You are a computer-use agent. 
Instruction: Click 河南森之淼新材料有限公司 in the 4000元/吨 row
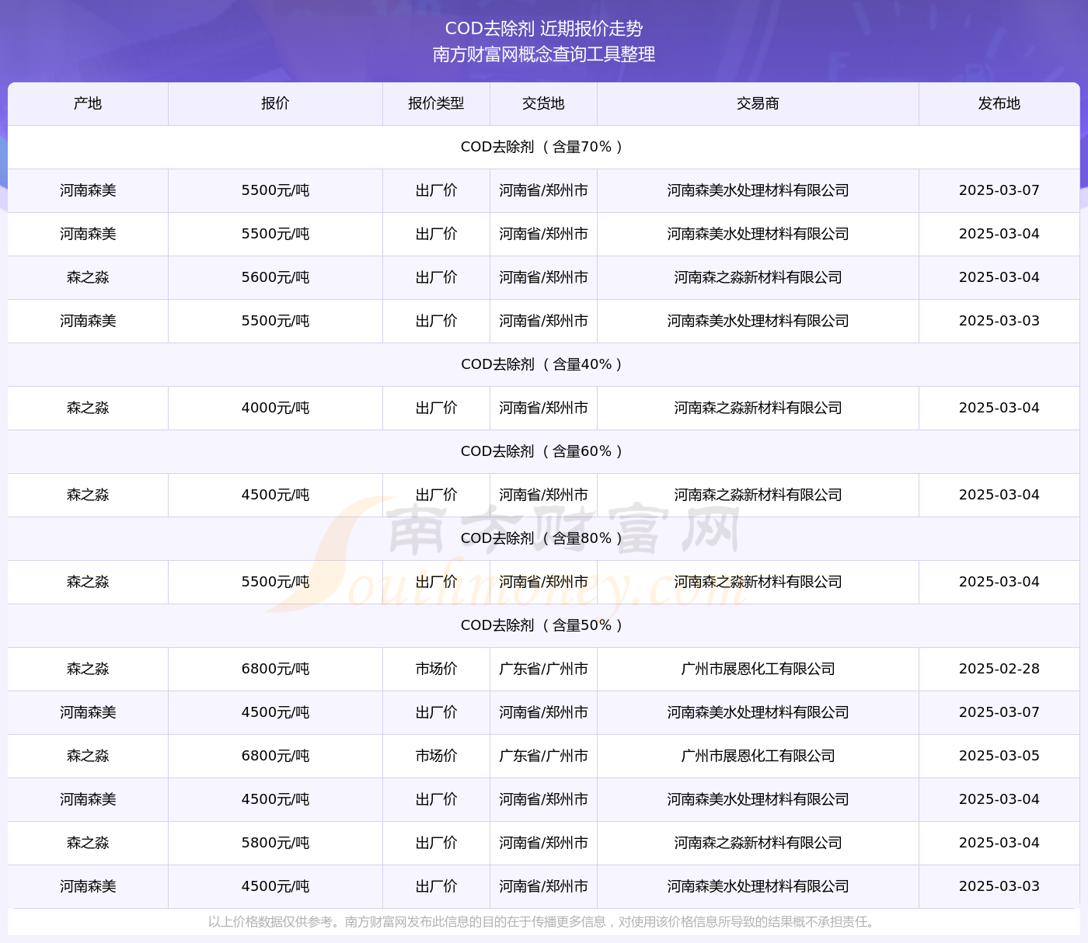[x=758, y=408]
